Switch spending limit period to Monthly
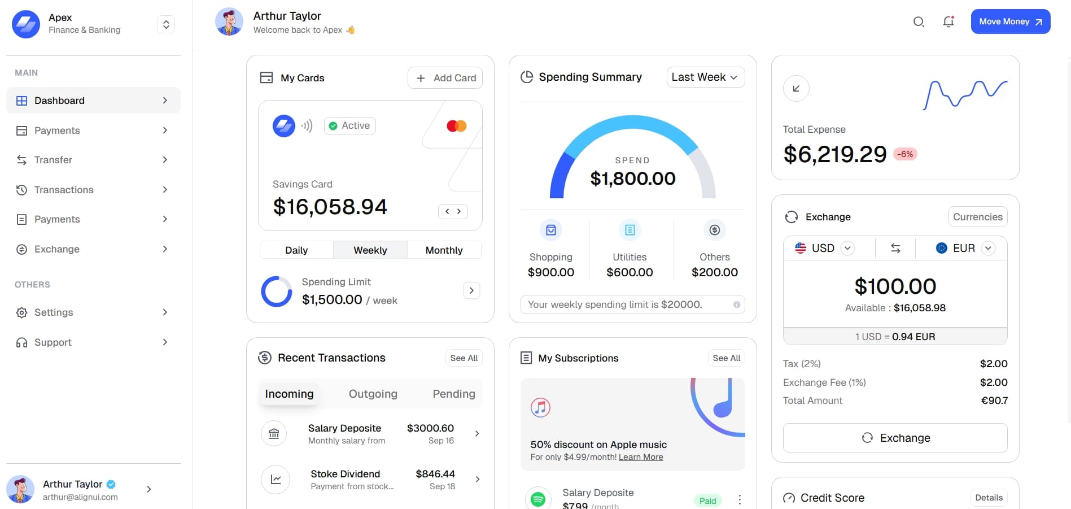The image size is (1071, 509). (444, 250)
